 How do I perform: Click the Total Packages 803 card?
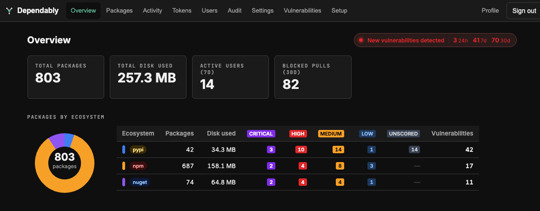click(66, 77)
